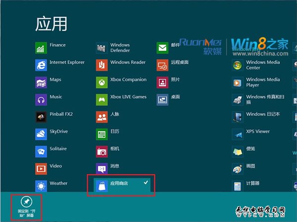Click the Weather label
Image resolution: width=297 pixels, height=222 pixels.
pyautogui.click(x=58, y=183)
